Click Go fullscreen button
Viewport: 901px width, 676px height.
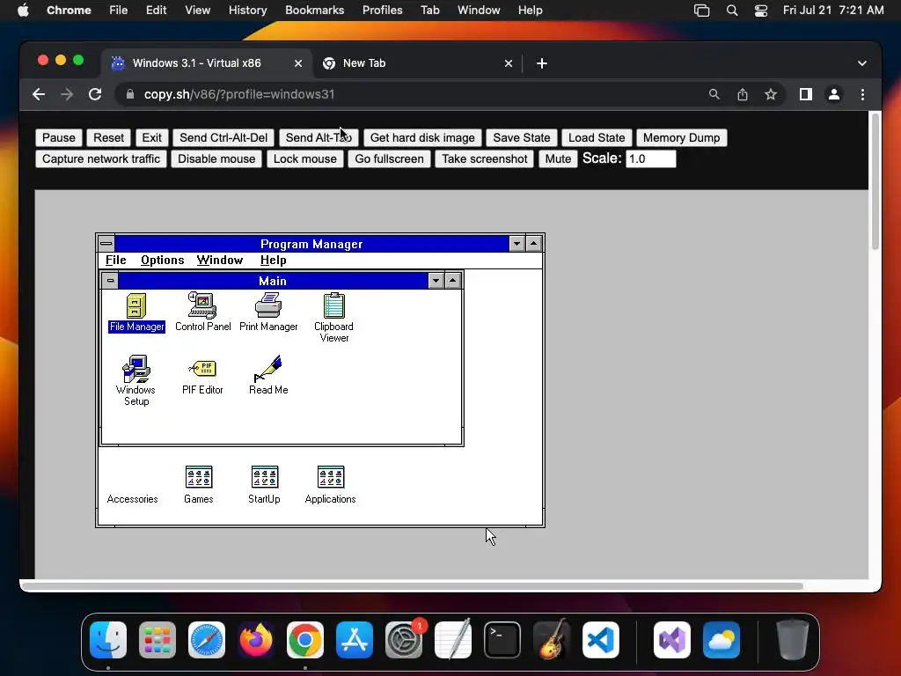point(389,158)
